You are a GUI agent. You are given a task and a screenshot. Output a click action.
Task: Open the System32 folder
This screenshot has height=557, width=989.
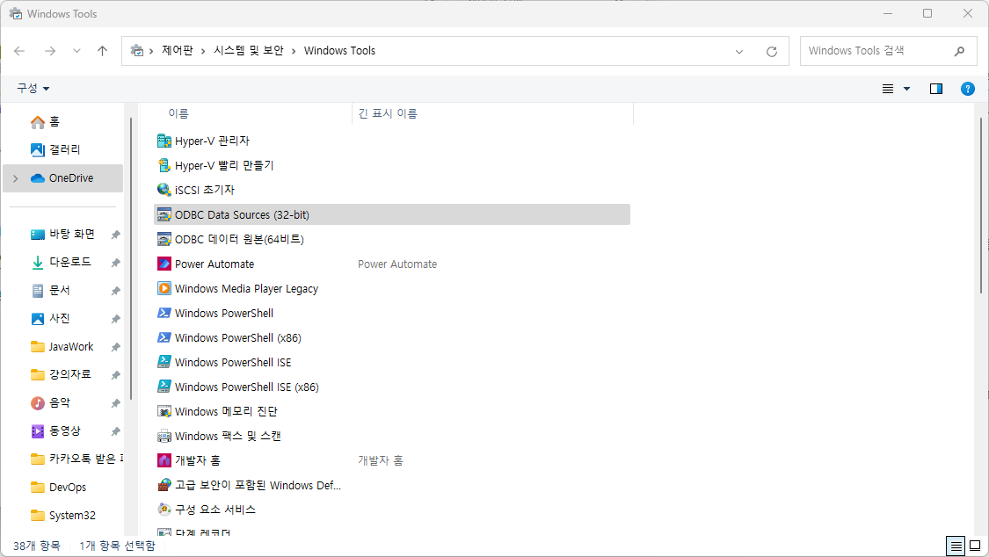(x=63, y=516)
